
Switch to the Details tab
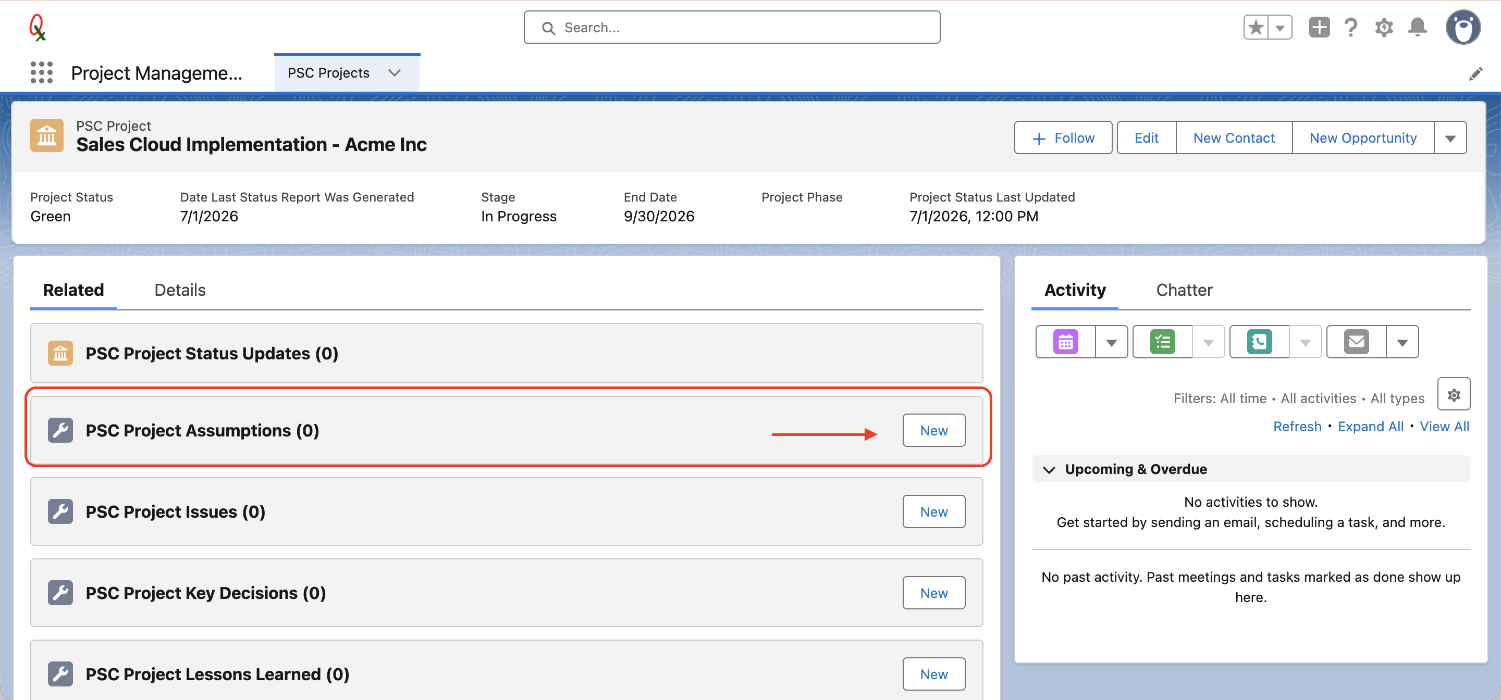[180, 290]
